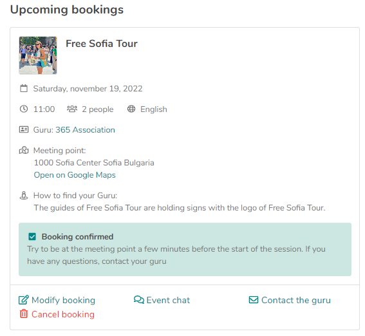Click the map pin icon by Meeting point
Viewport: 365px width, 336px height.
[x=24, y=150]
